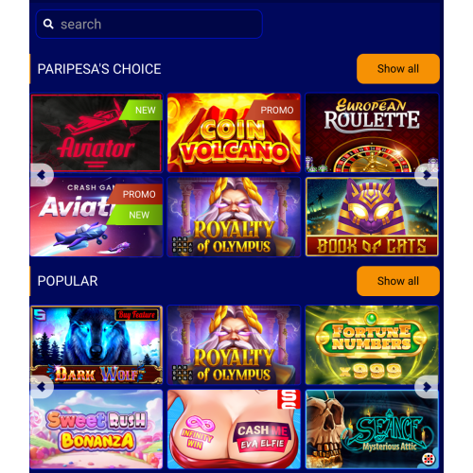Open Sweet Rush Bonanza game
The height and width of the screenshot is (473, 473).
96,429
